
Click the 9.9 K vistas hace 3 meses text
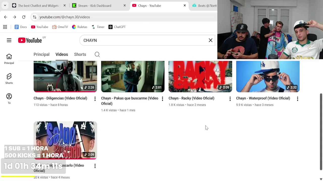(255, 105)
